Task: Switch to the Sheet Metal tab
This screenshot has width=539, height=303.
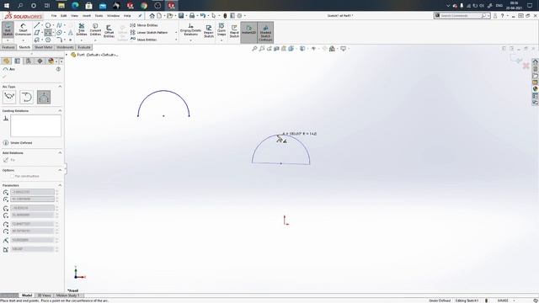Action: (x=43, y=47)
